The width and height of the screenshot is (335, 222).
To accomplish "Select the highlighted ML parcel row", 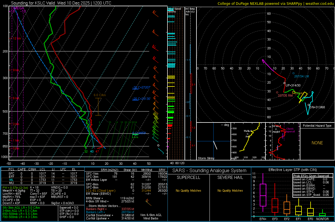I will pyautogui.click(x=43, y=180).
